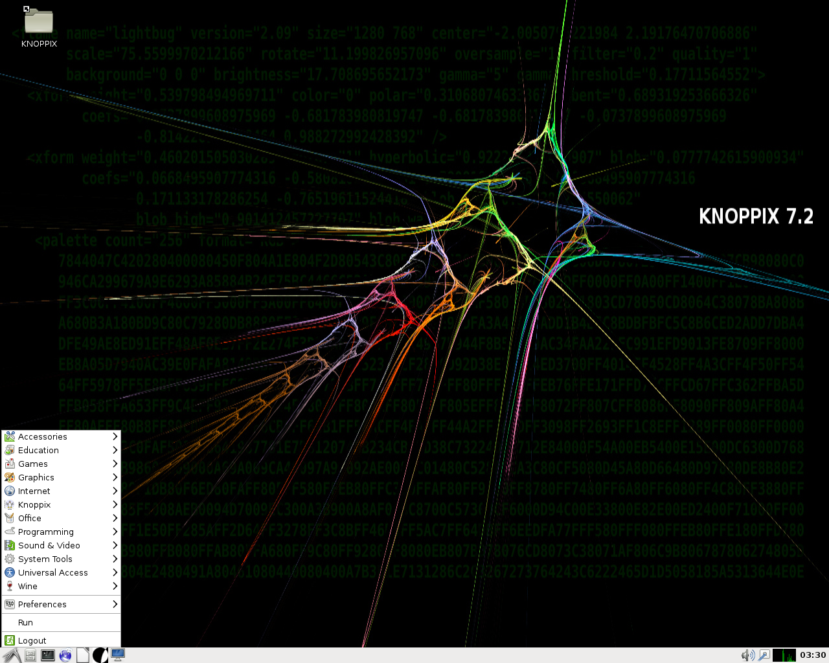Click the Games cards icon
The height and width of the screenshot is (663, 829).
10,464
